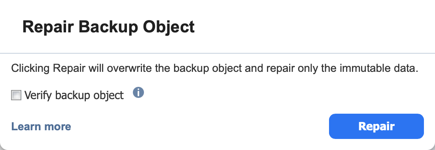Show the tooltip from the blue info icon

pyautogui.click(x=138, y=92)
